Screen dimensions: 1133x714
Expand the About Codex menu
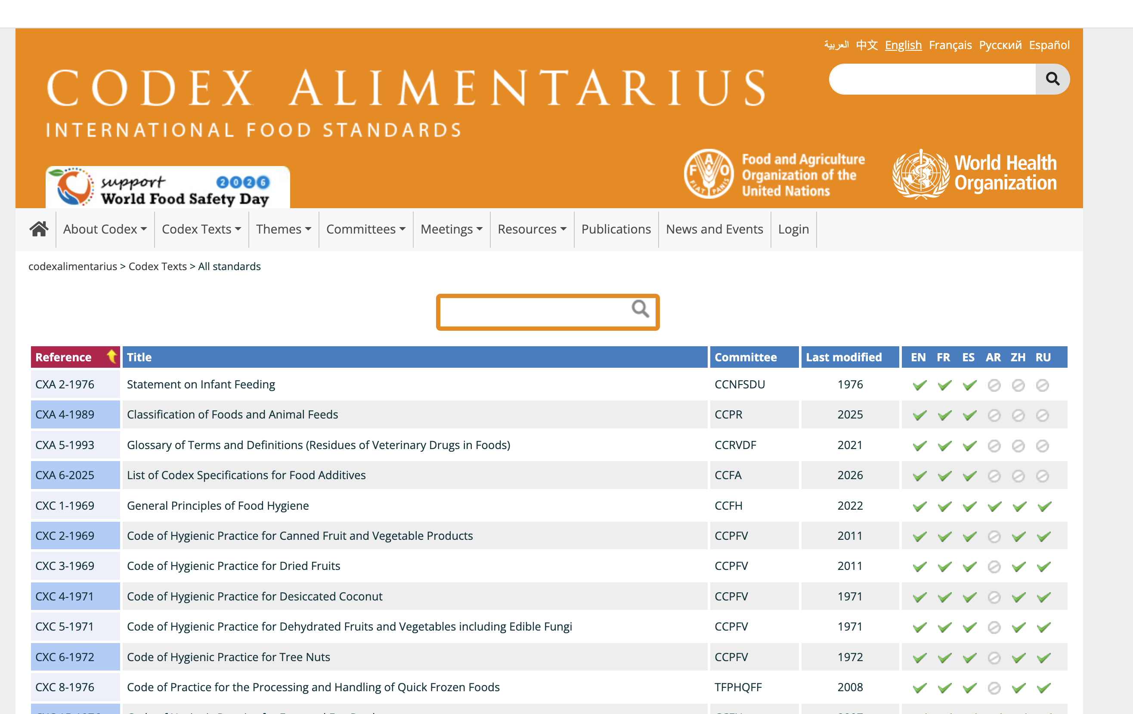click(105, 229)
